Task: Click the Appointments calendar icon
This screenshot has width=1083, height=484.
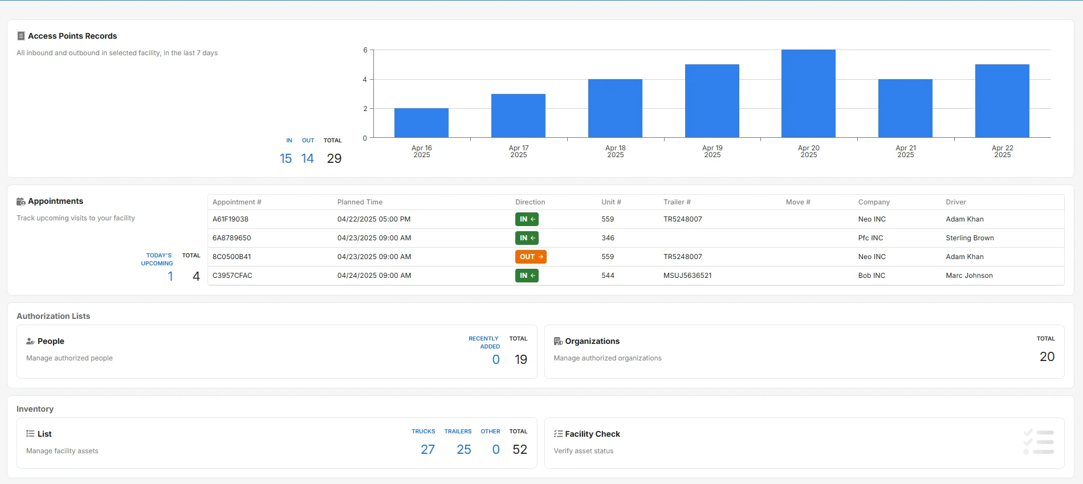Action: pos(21,202)
